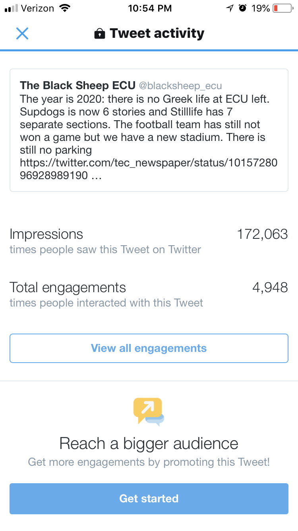Tap the Tweet activity title
The height and width of the screenshot is (531, 298).
(157, 34)
